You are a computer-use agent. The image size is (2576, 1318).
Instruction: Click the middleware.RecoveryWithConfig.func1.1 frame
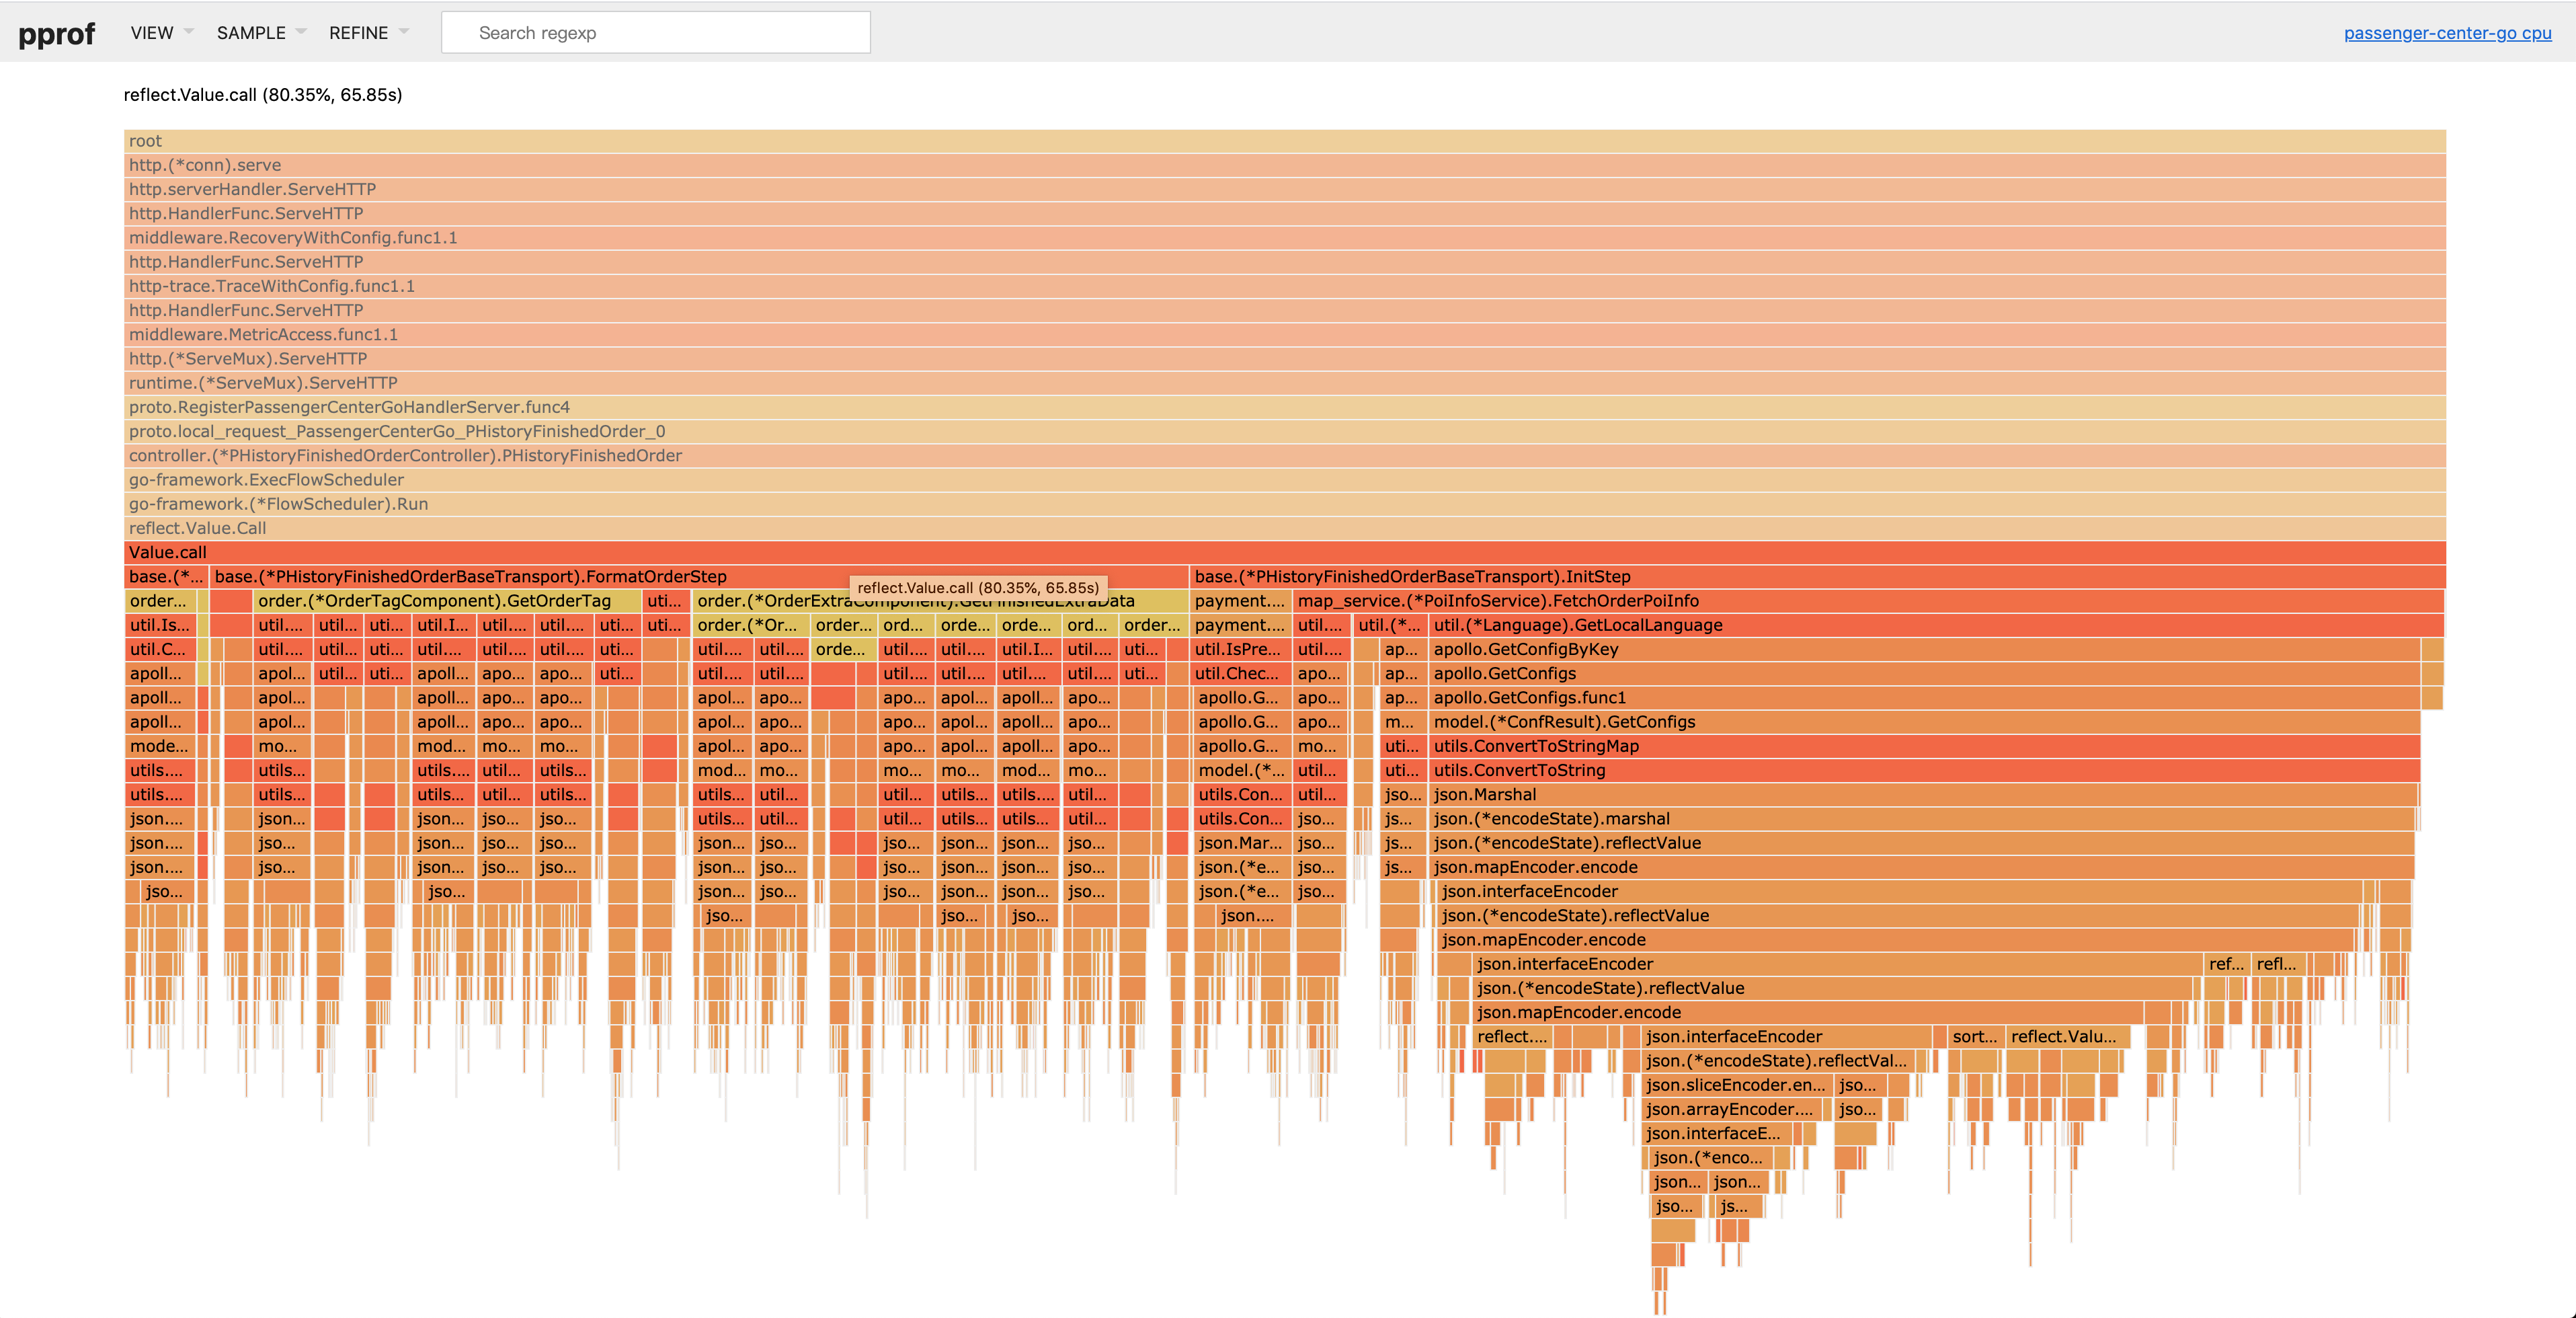click(x=1284, y=238)
